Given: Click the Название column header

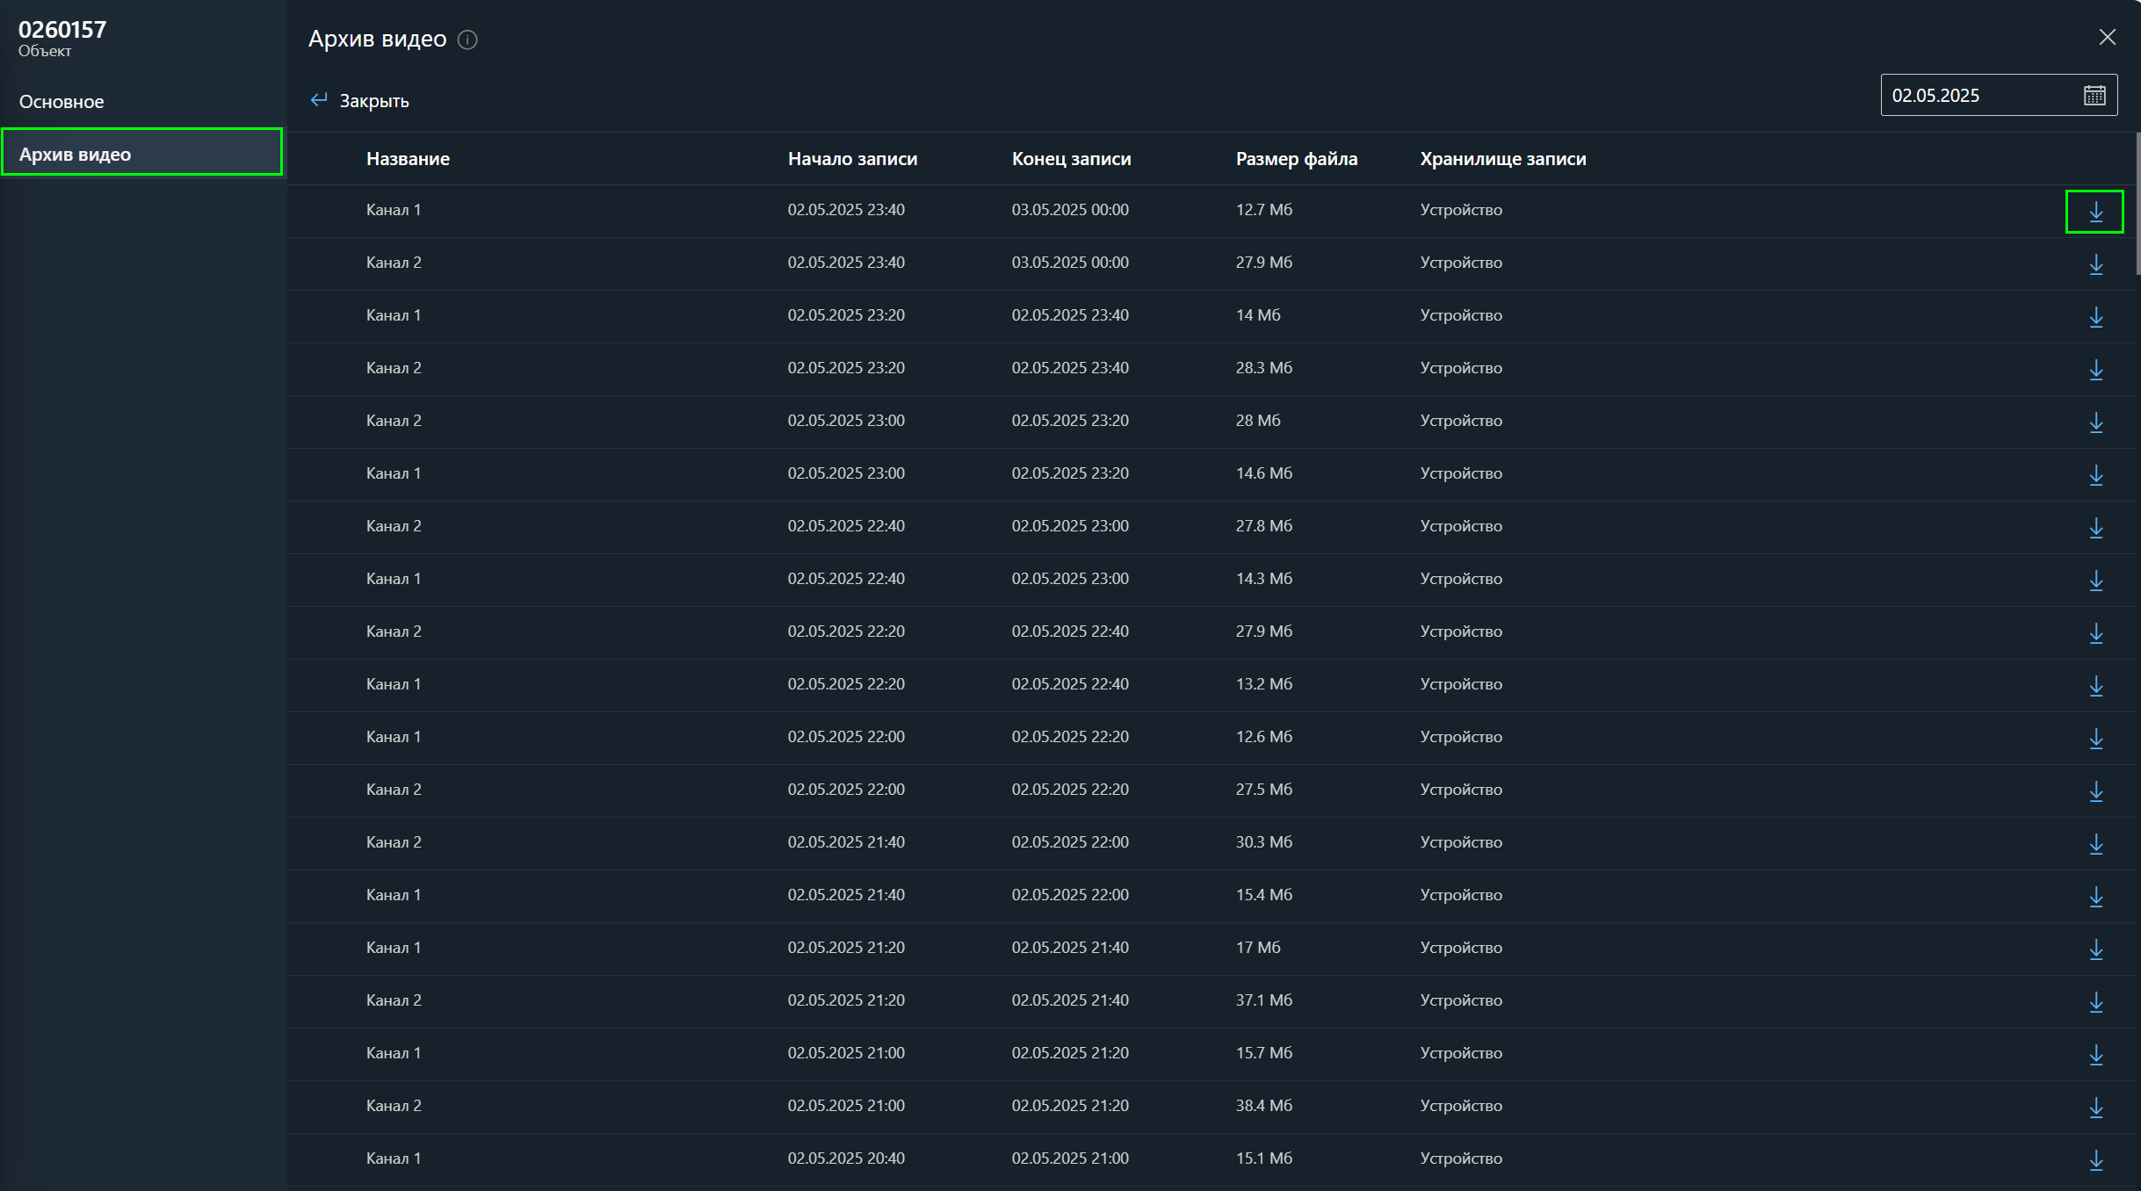Looking at the screenshot, I should 408,159.
